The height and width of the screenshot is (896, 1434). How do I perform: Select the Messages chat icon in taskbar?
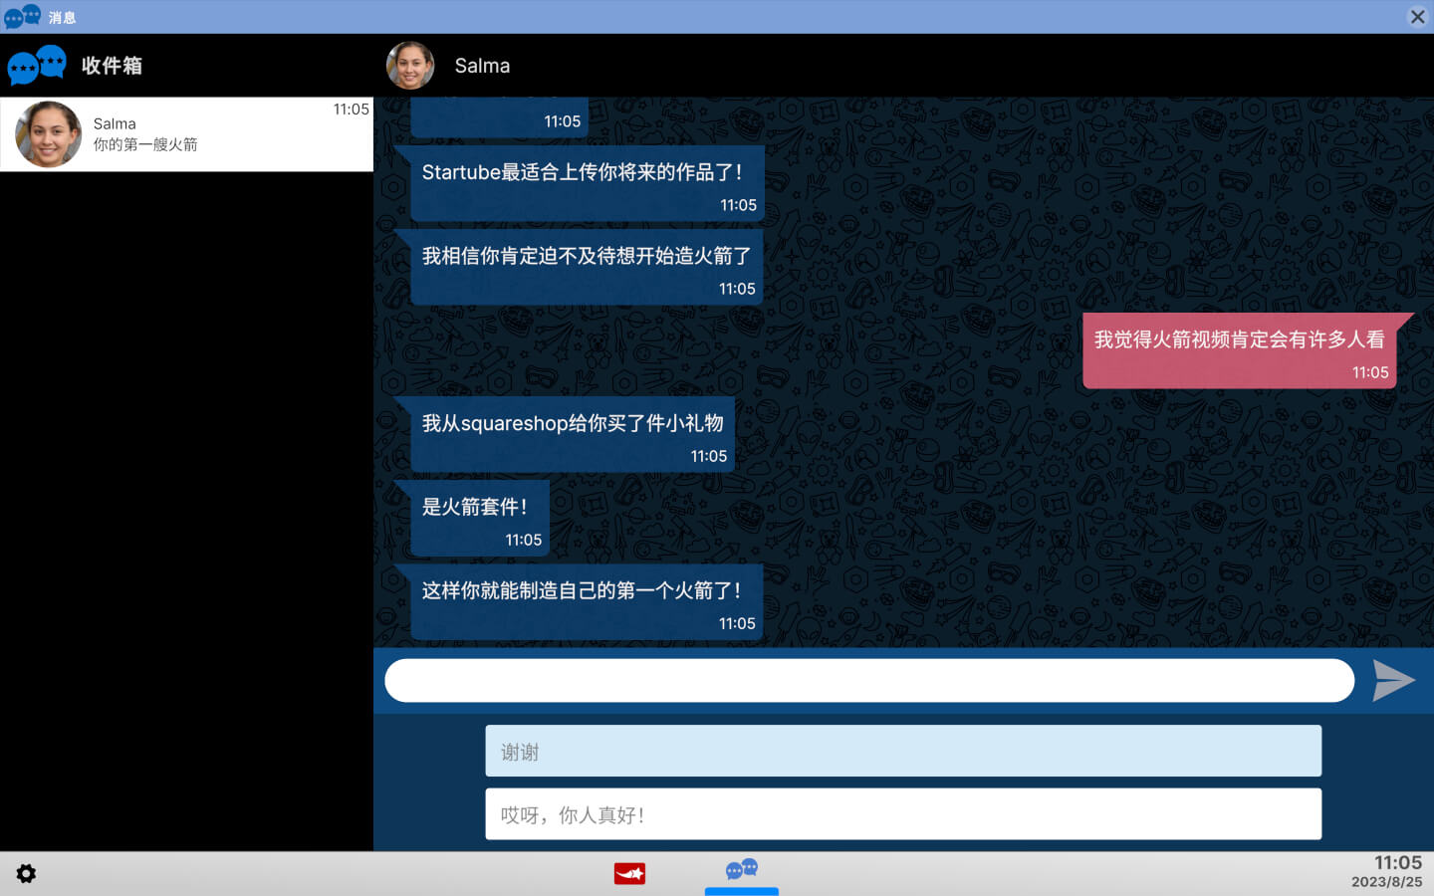point(741,871)
